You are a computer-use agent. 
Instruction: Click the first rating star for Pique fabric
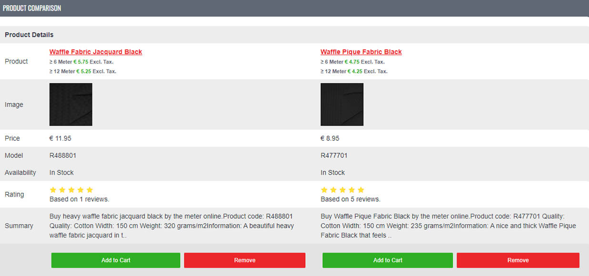[x=325, y=190]
